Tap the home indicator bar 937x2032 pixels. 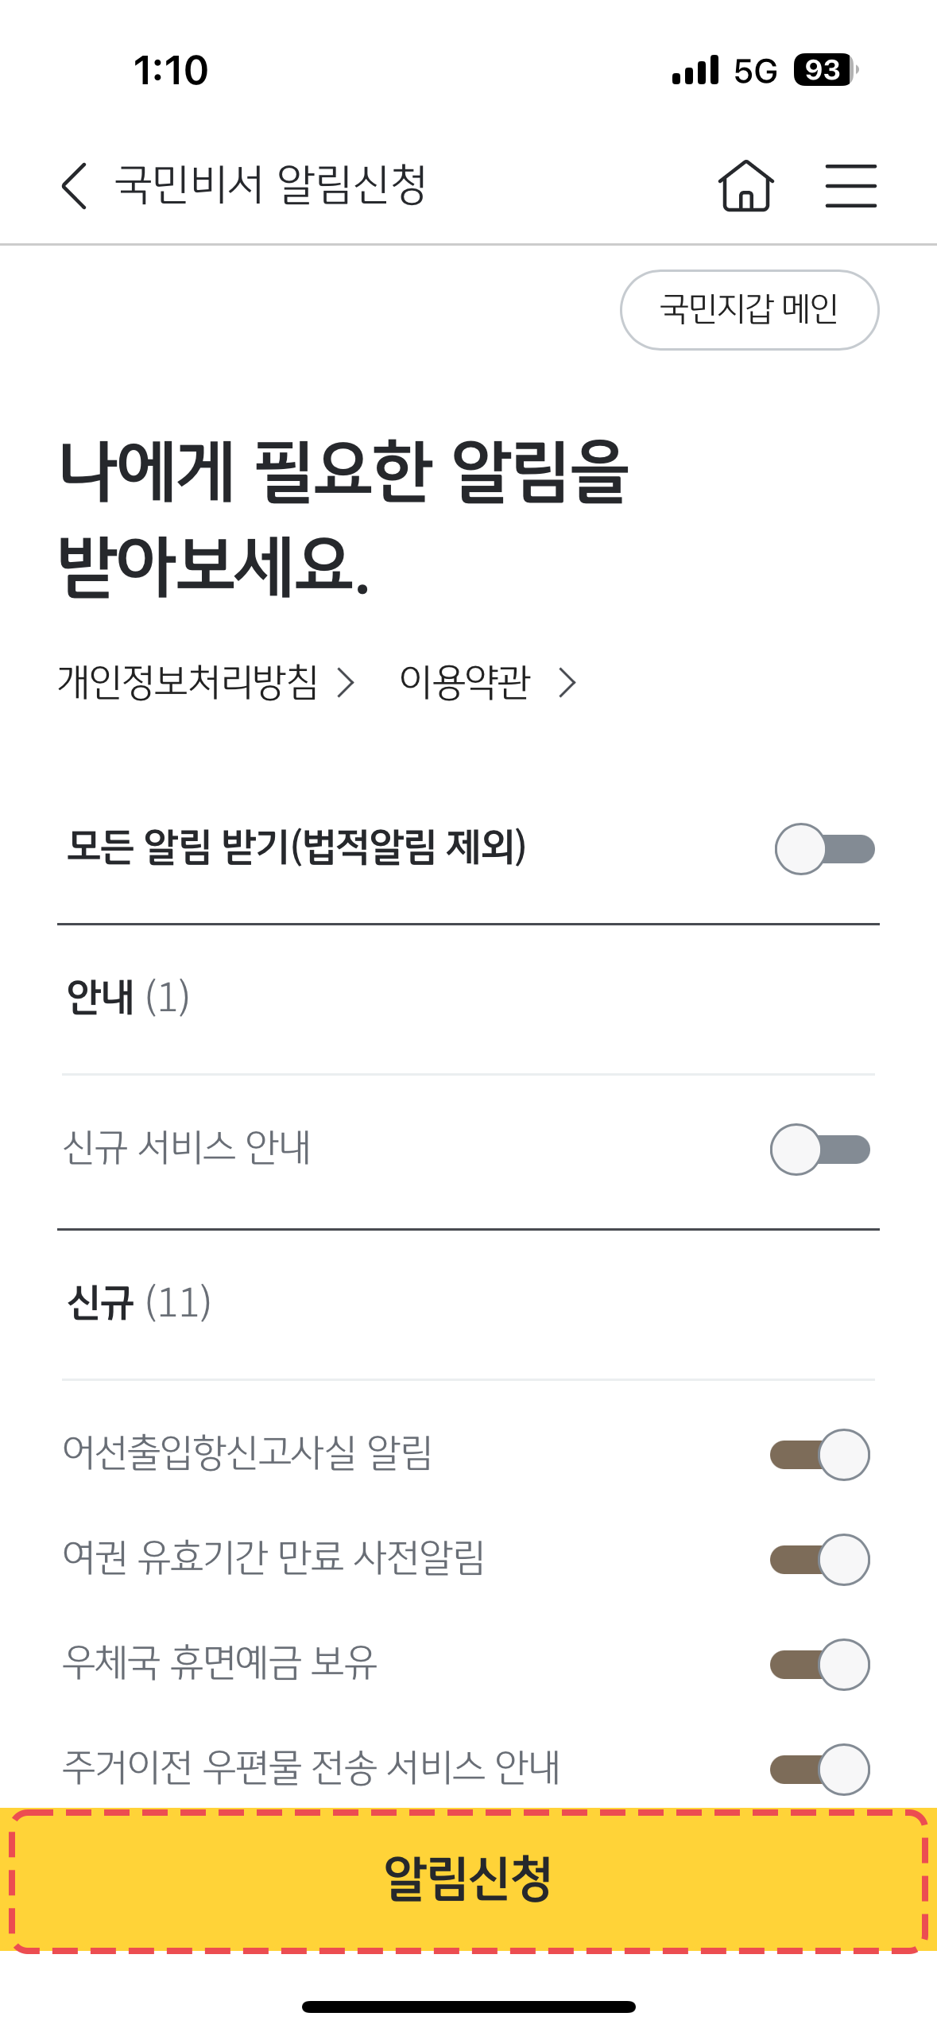click(468, 2007)
